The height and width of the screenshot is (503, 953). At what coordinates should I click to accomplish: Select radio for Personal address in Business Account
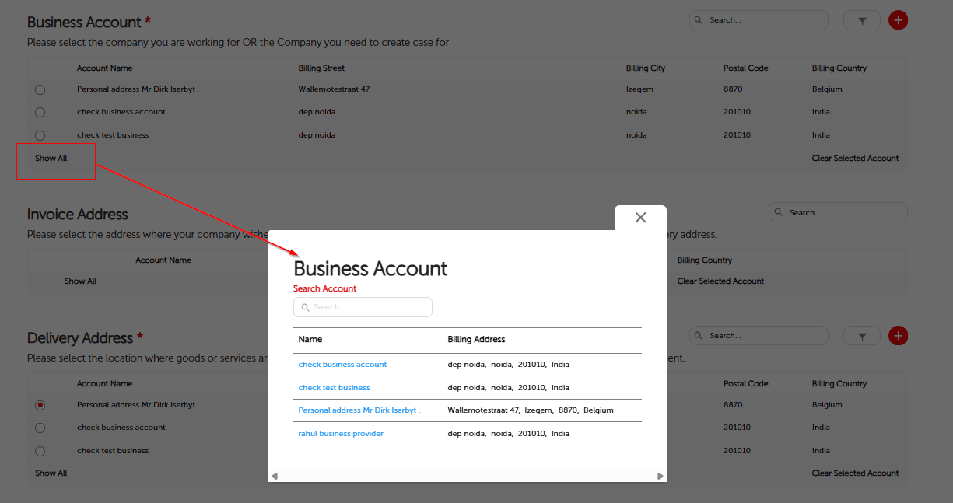[40, 90]
